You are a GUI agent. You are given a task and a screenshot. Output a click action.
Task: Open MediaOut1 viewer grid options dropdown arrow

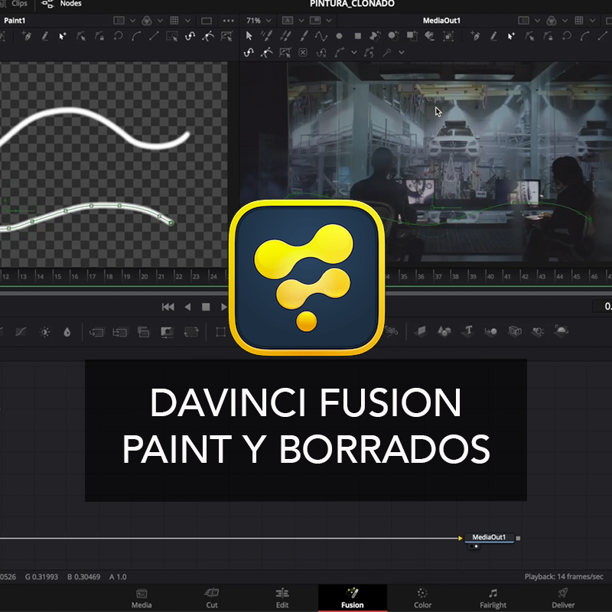[592, 21]
